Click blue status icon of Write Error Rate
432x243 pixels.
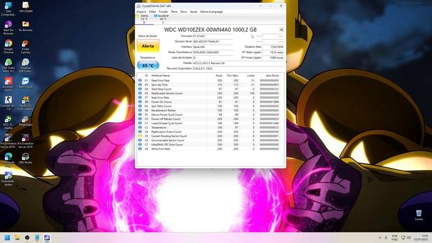(140, 148)
